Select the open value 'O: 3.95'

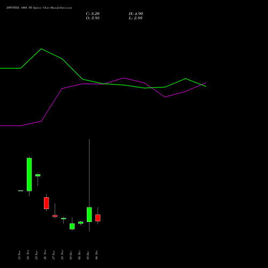tap(93, 18)
